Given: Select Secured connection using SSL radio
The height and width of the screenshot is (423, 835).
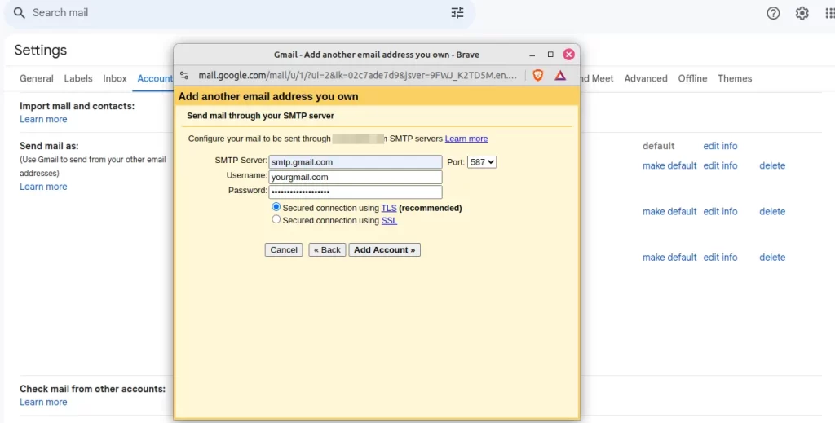Looking at the screenshot, I should point(276,219).
